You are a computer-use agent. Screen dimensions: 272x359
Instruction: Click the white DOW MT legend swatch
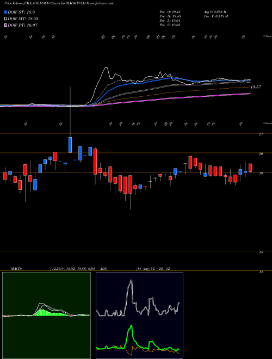(5, 19)
